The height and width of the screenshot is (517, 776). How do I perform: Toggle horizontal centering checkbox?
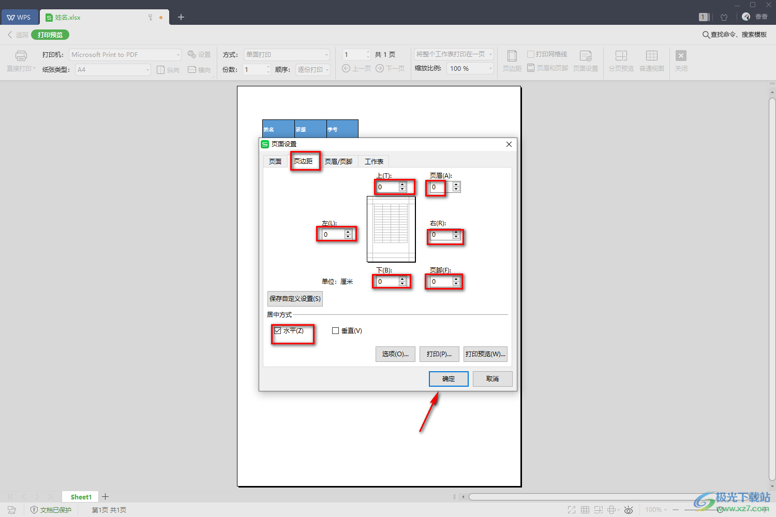pyautogui.click(x=278, y=330)
